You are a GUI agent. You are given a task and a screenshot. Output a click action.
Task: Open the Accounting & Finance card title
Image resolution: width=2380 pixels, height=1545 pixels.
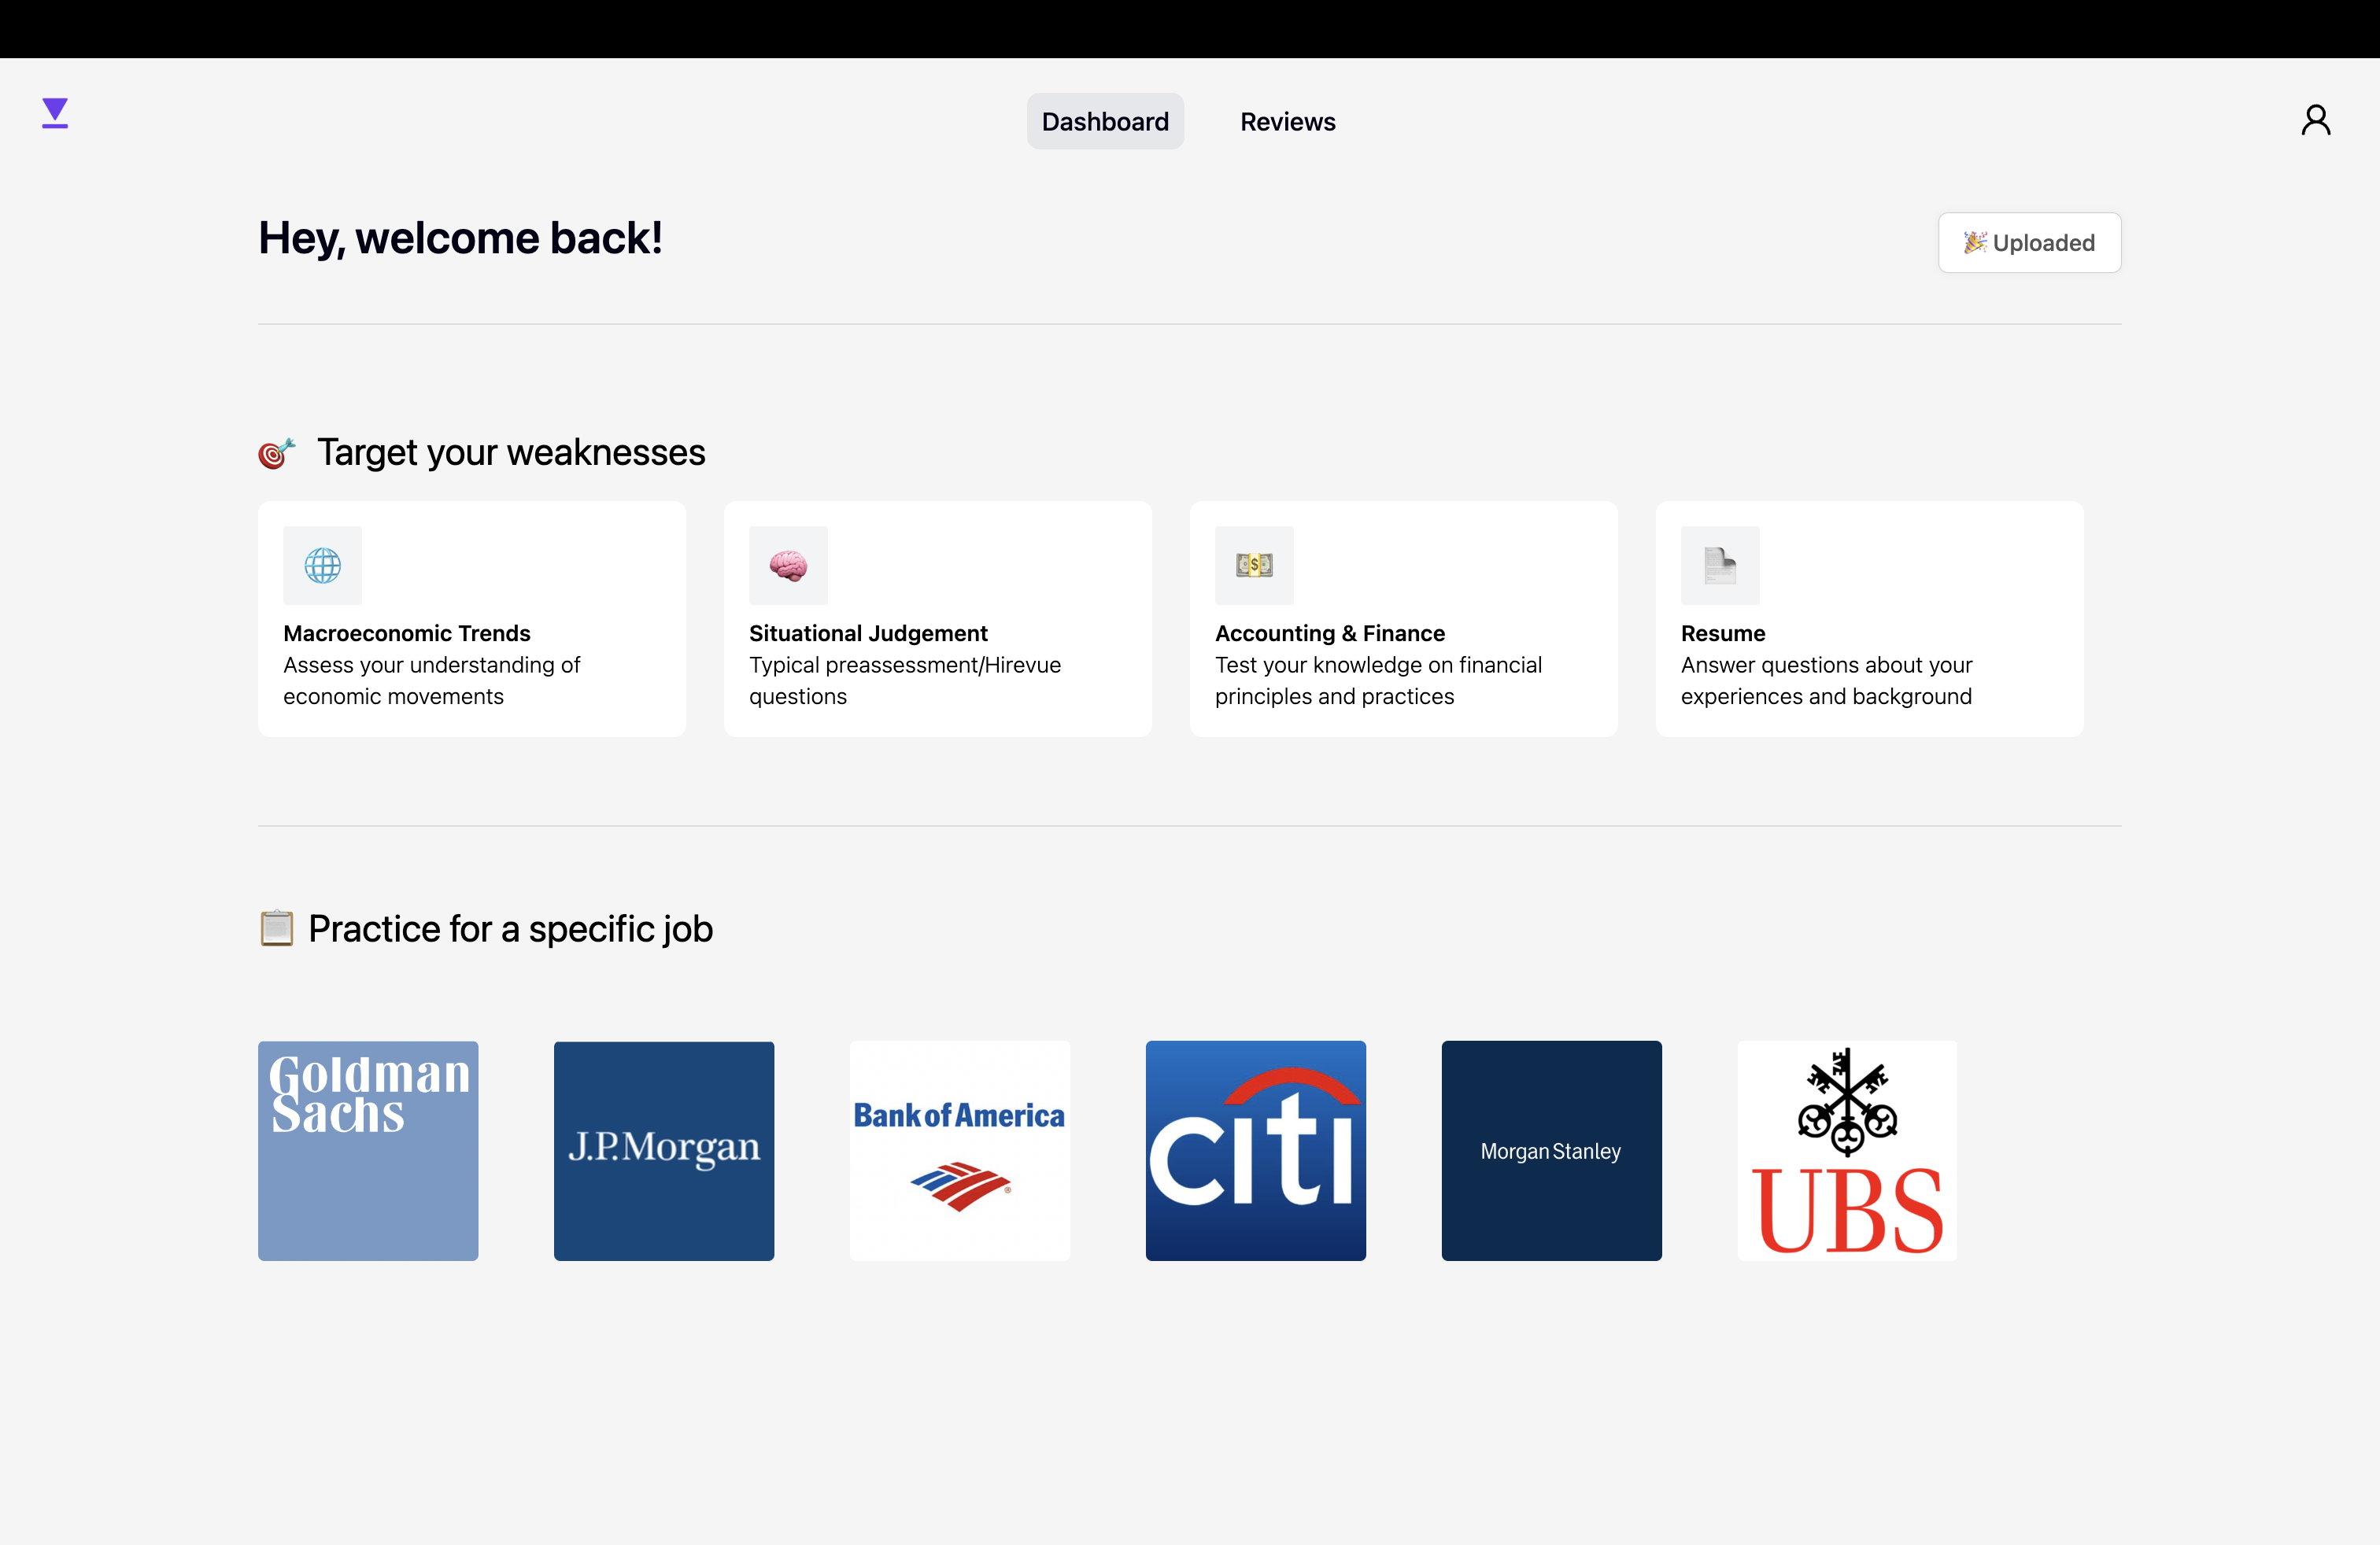click(x=1329, y=633)
